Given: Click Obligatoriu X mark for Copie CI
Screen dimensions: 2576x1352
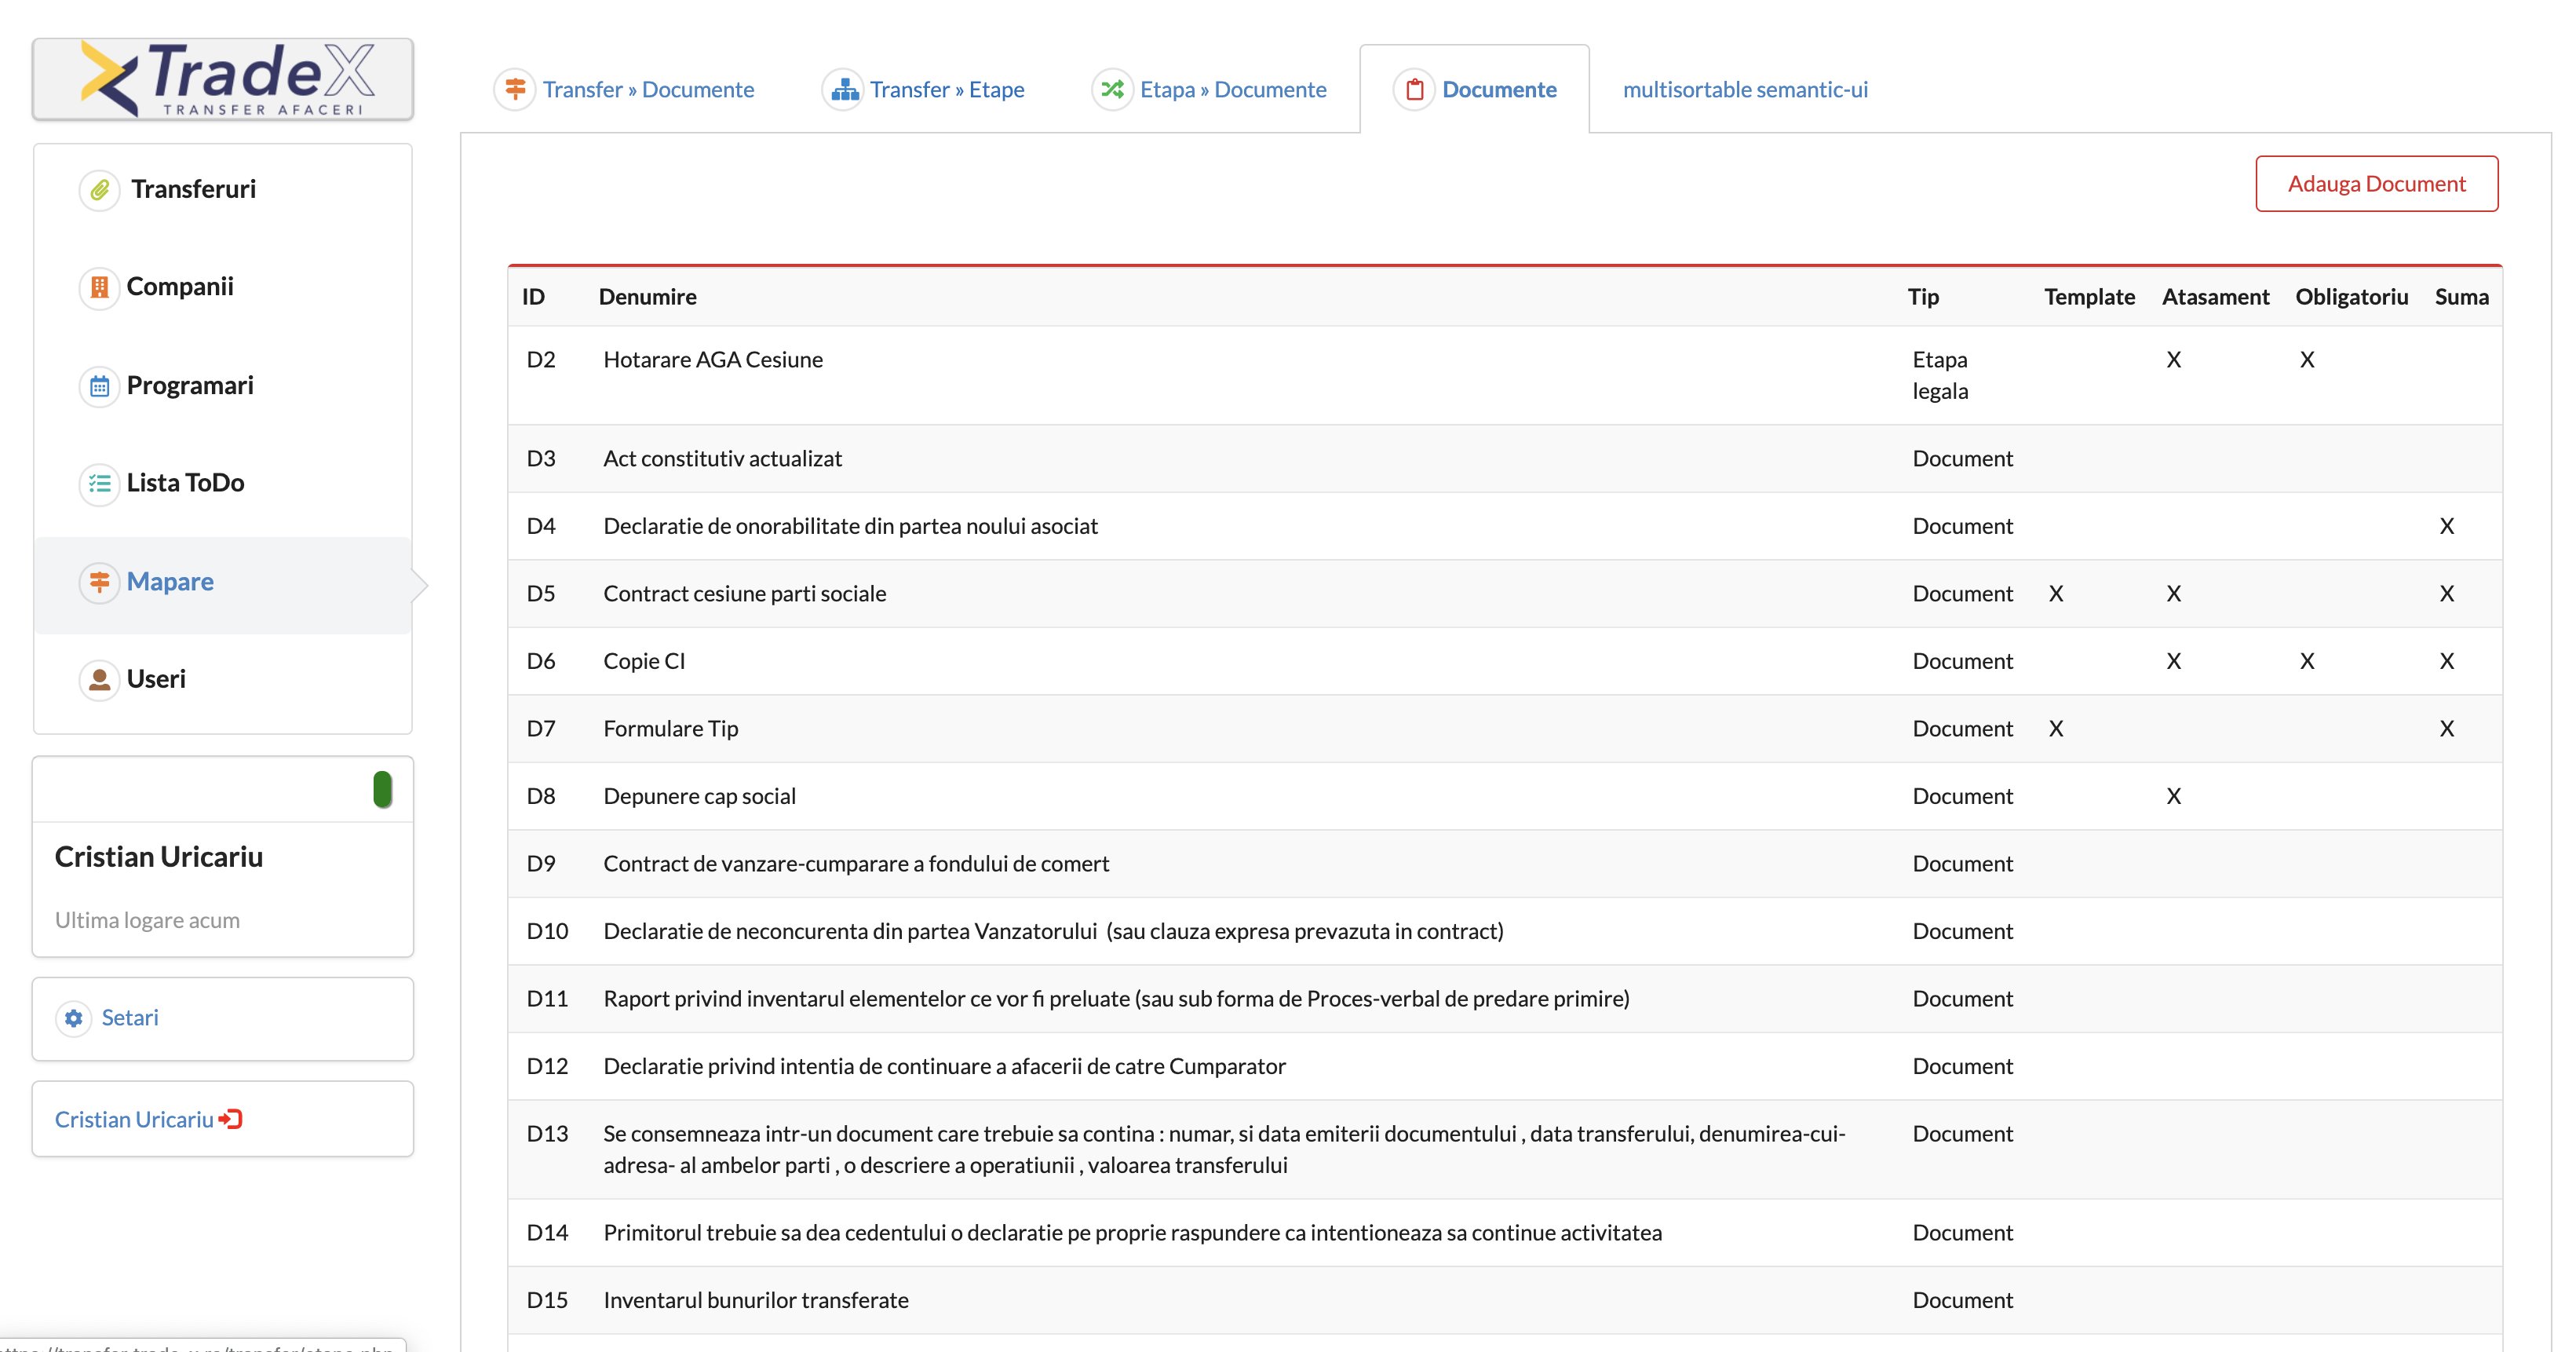Looking at the screenshot, I should 2306,662.
